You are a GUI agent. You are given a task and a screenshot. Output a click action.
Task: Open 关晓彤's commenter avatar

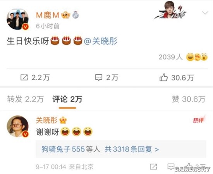click(18, 126)
